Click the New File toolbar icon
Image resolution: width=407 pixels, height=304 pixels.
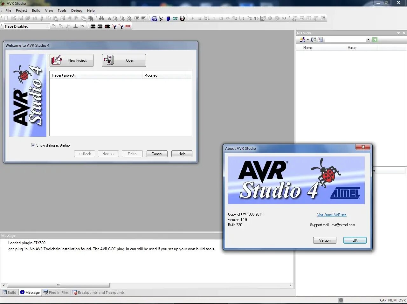(6, 18)
